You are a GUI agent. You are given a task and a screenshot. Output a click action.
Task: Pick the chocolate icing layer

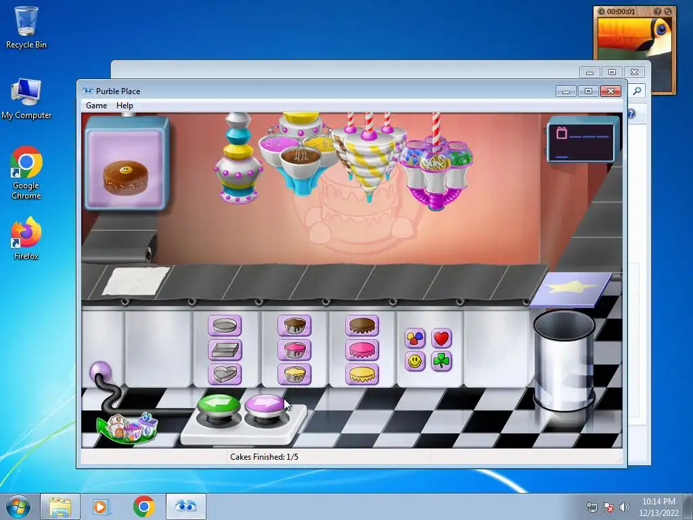362,326
